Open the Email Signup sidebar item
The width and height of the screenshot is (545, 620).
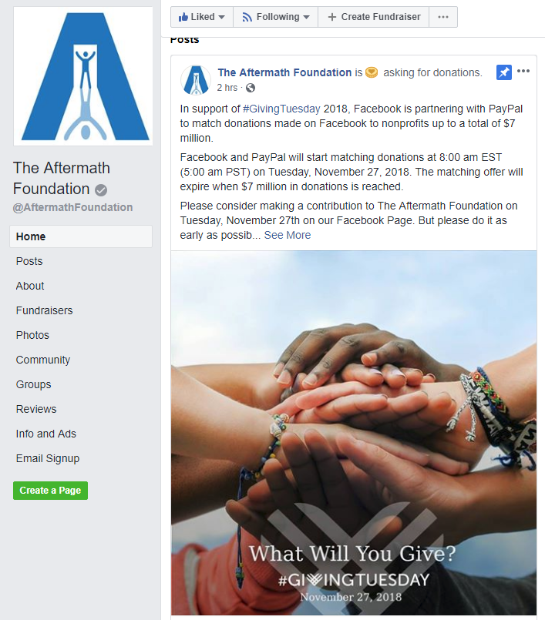(x=48, y=459)
